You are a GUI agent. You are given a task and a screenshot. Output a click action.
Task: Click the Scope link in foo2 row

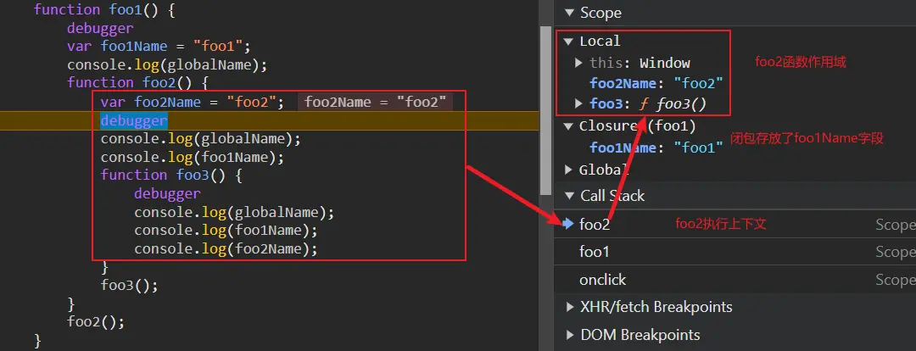[896, 225]
